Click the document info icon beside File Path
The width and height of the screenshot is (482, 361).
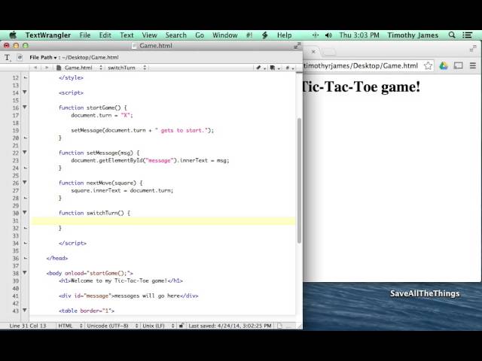pos(20,57)
